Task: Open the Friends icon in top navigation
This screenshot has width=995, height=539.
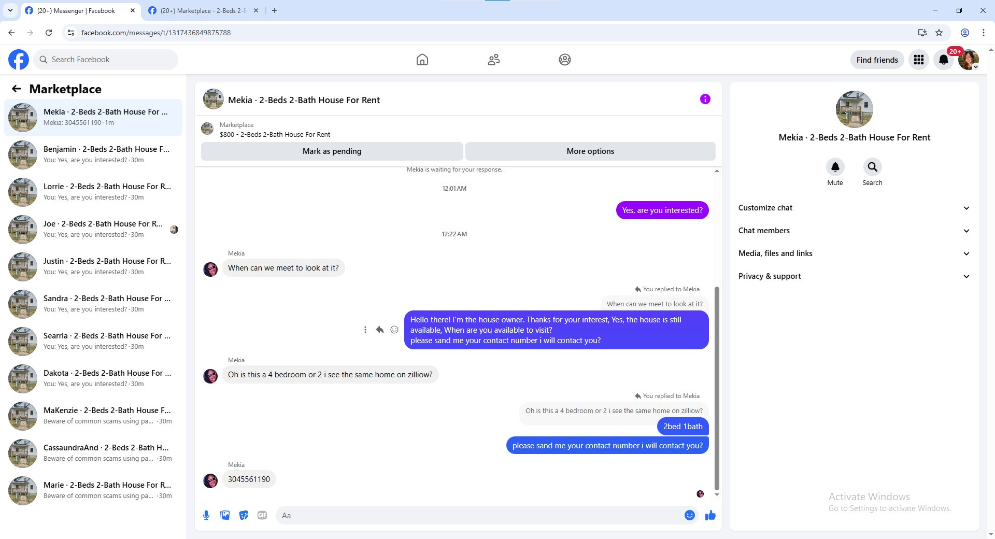Action: (x=494, y=60)
